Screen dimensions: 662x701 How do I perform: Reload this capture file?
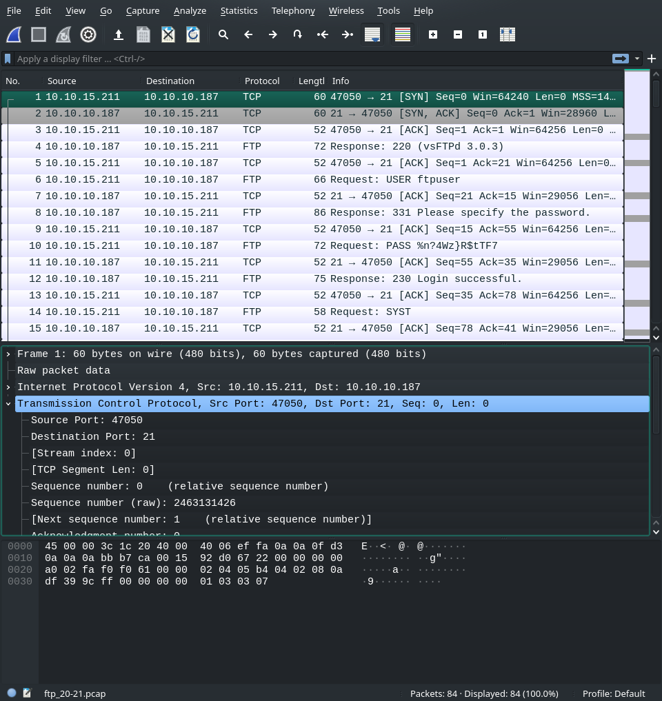point(192,34)
